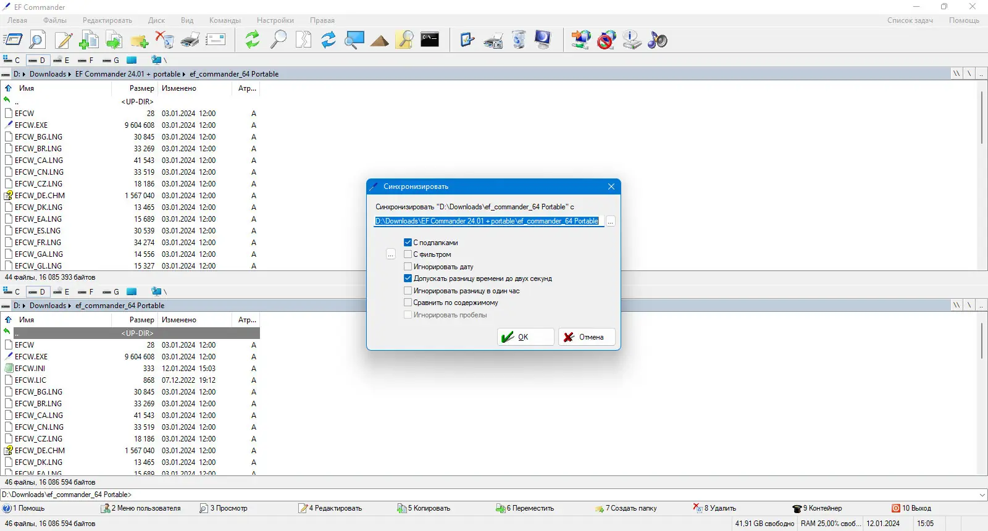Confirm synchronization with the OK button
Image resolution: width=988 pixels, height=531 pixels.
525,337
